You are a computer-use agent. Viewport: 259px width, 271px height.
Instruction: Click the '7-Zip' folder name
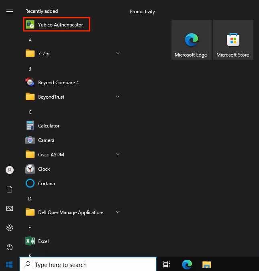point(44,54)
